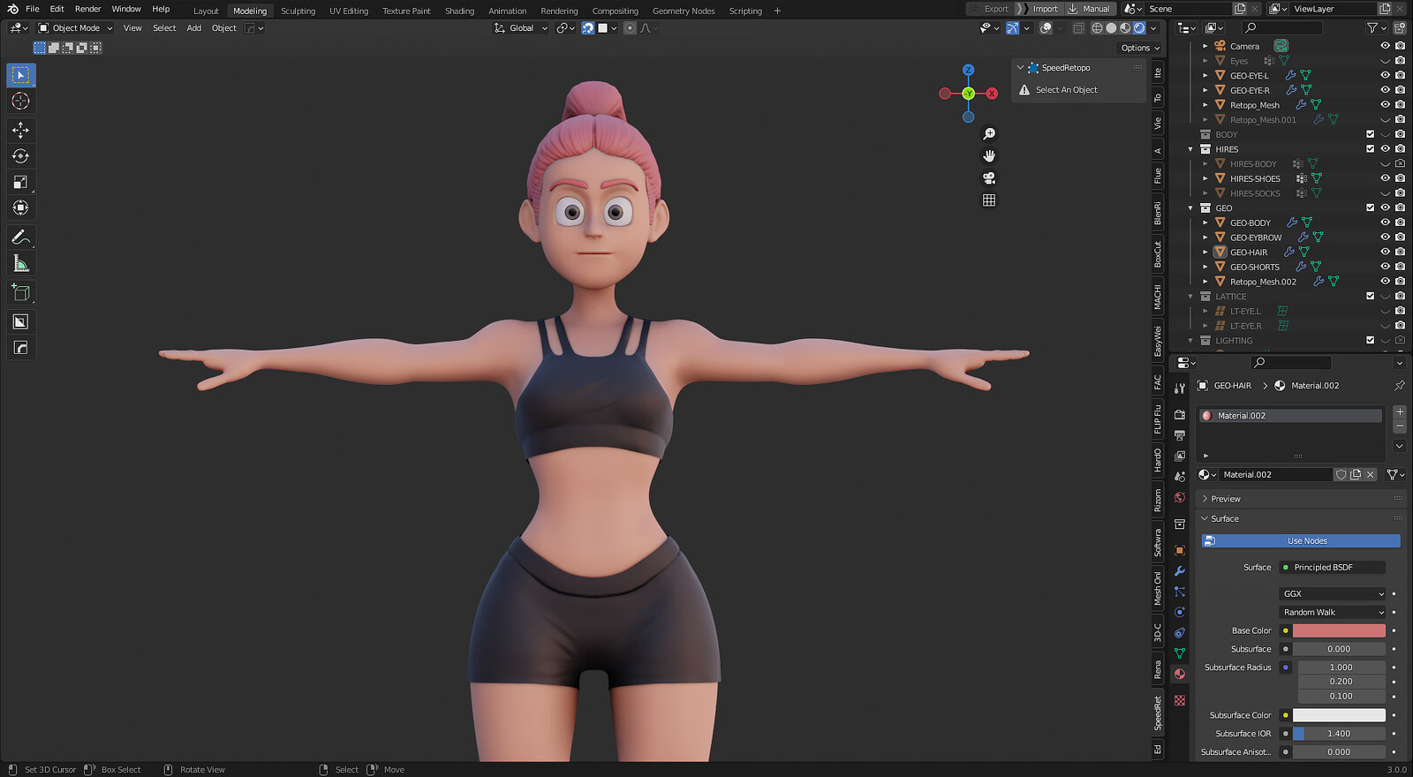Toggle visibility of GEO-HAIR

(x=1385, y=253)
